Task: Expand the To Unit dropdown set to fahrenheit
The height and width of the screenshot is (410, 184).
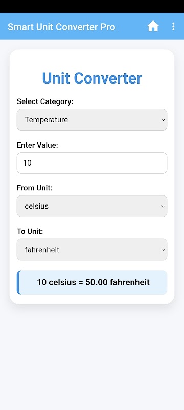Action: 92,250
